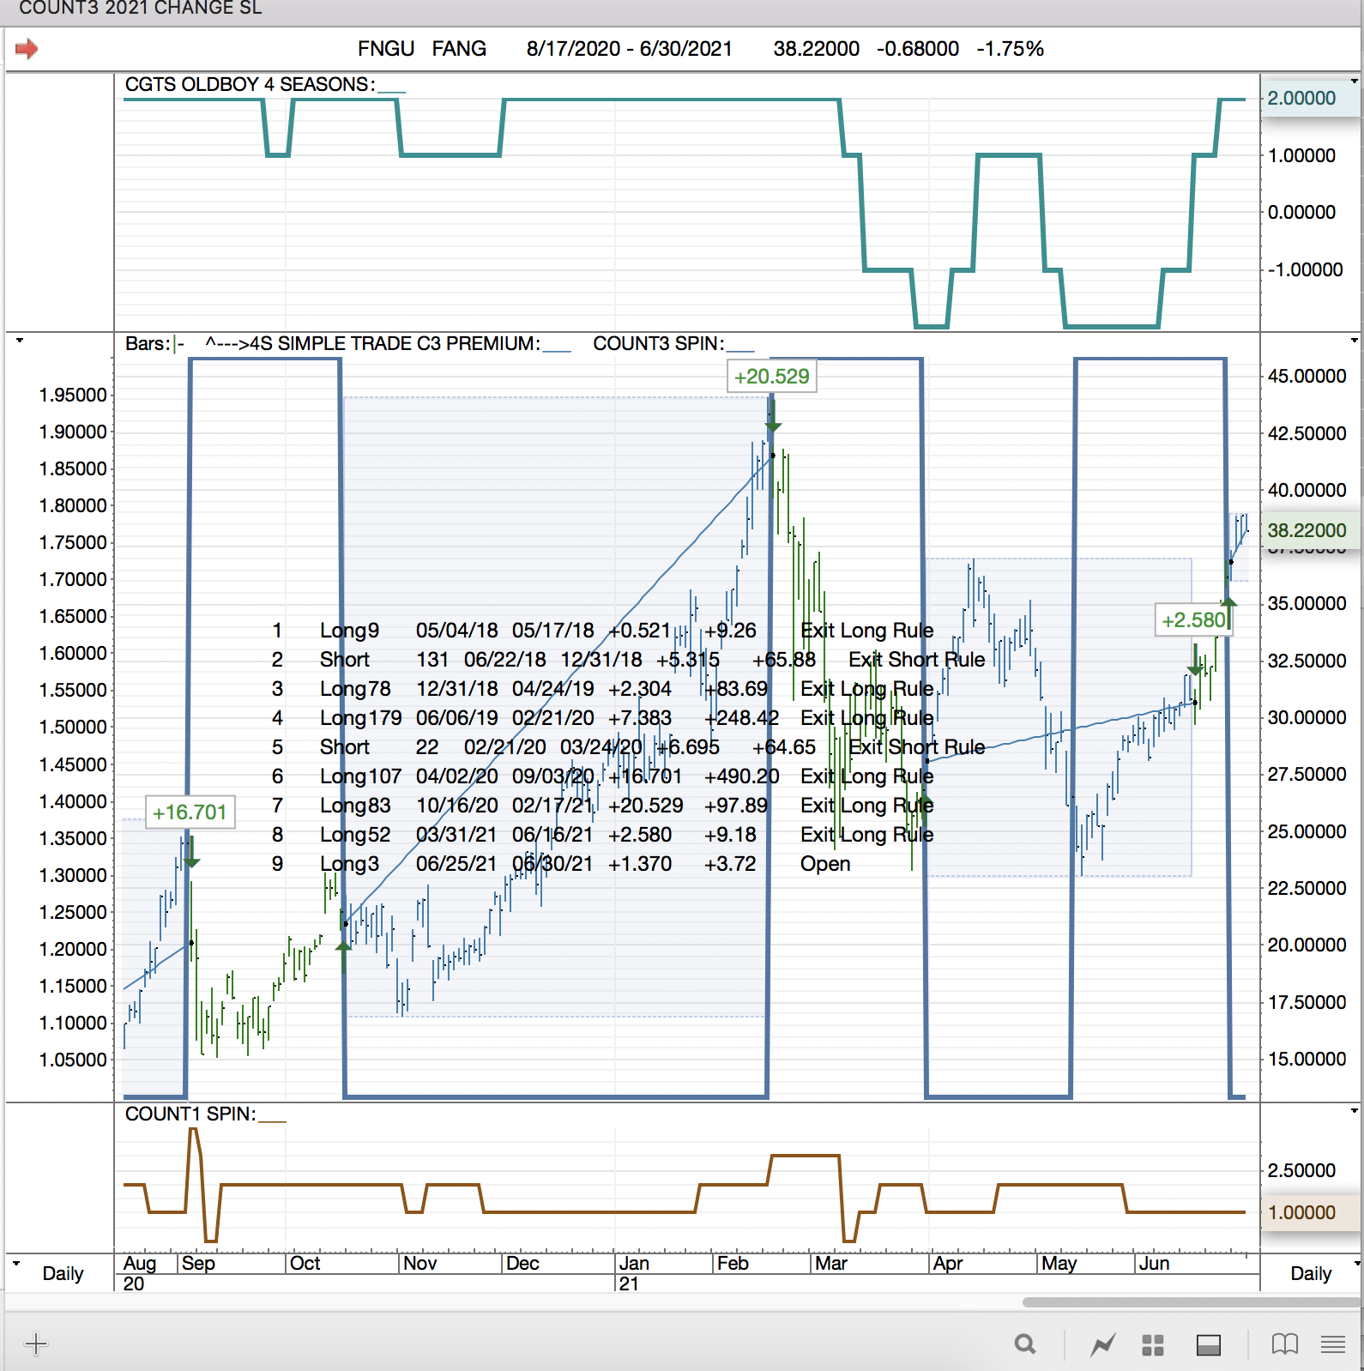Click the right Daily periodicity label
Image resolution: width=1364 pixels, height=1371 pixels.
[x=1311, y=1273]
